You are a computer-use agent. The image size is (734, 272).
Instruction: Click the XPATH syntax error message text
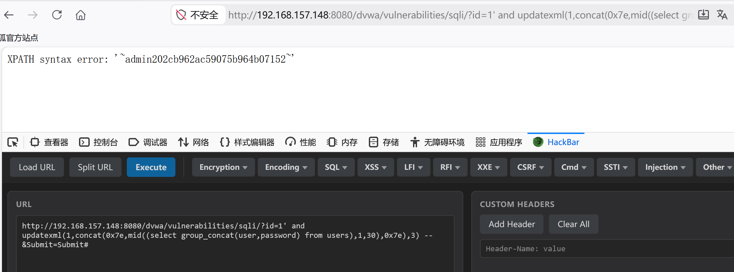tap(151, 59)
